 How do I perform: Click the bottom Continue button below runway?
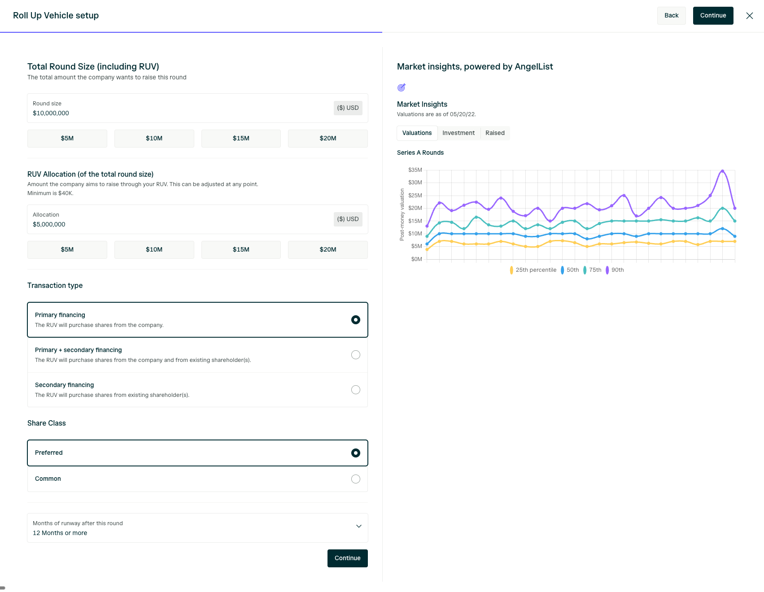(x=348, y=558)
